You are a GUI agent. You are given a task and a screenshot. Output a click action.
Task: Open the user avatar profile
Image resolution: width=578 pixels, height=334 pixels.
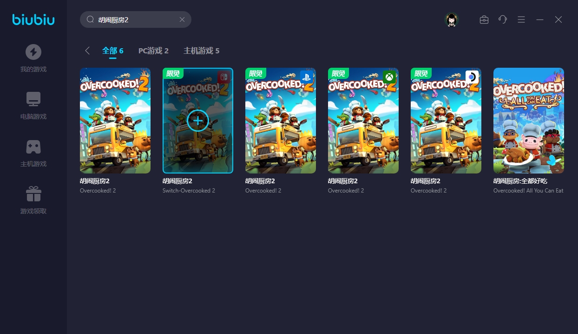pyautogui.click(x=452, y=19)
